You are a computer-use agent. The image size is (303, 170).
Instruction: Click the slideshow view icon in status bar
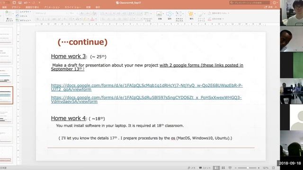point(230,168)
